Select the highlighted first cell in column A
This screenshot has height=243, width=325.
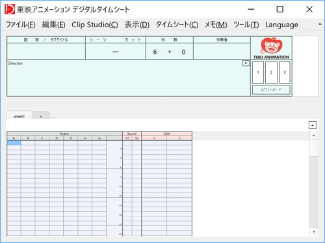[14, 143]
